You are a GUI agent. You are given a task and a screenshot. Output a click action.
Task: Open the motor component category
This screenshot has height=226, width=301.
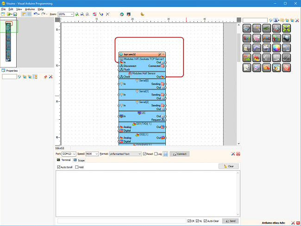(x=286, y=38)
